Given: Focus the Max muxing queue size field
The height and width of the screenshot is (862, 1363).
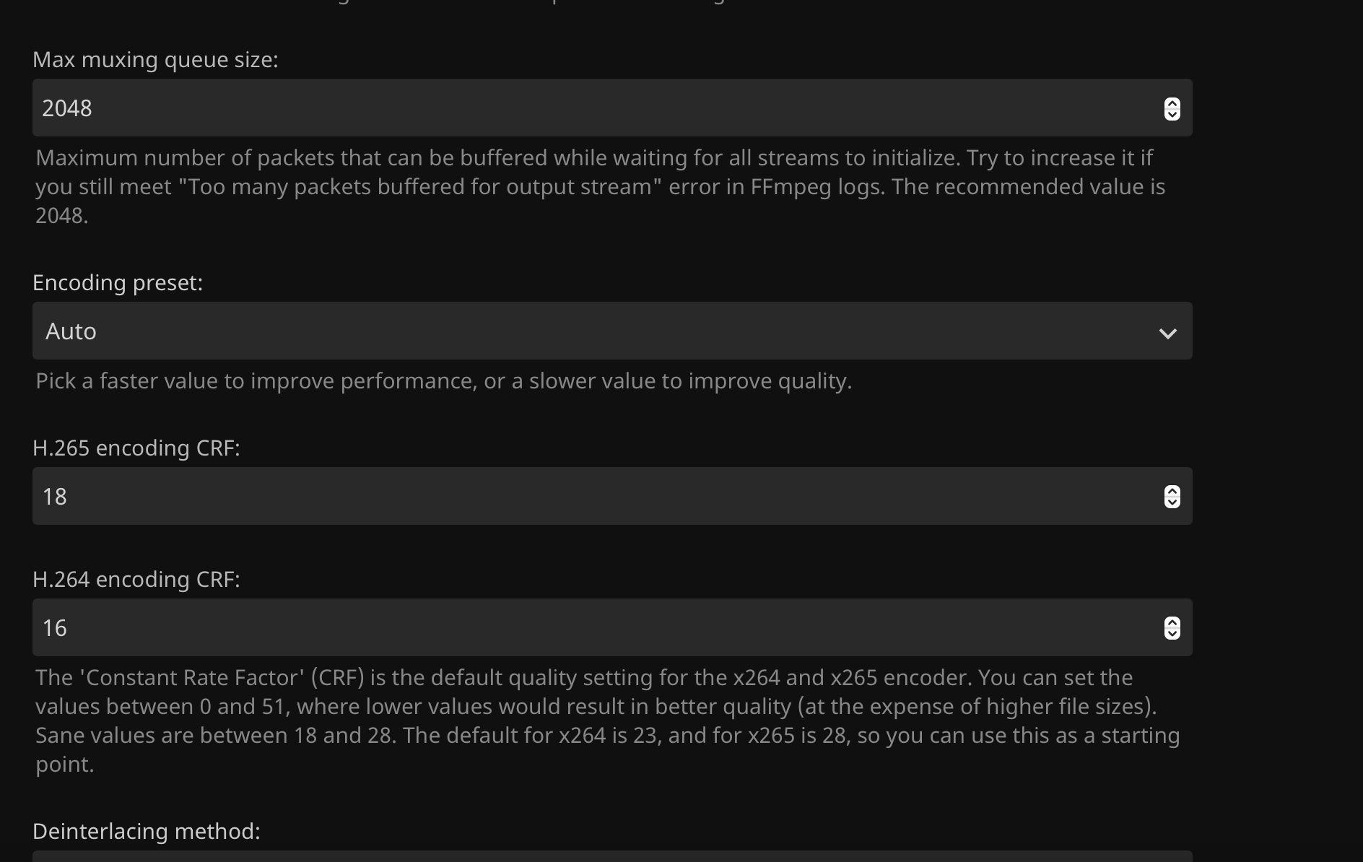Looking at the screenshot, I should pos(578,108).
